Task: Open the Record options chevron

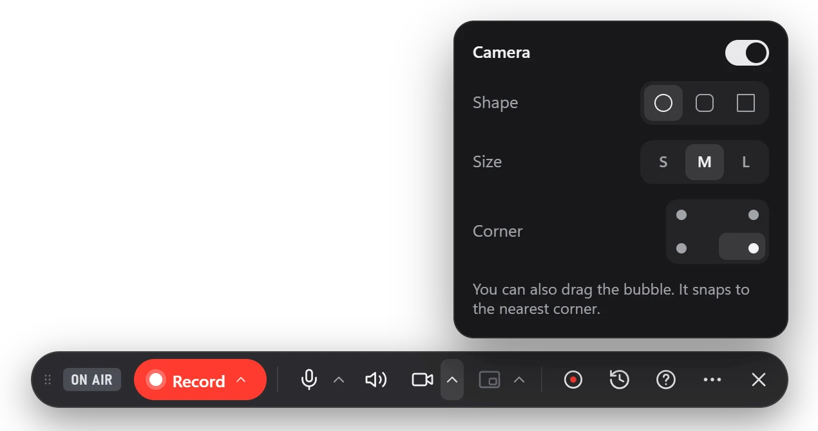Action: [x=242, y=380]
